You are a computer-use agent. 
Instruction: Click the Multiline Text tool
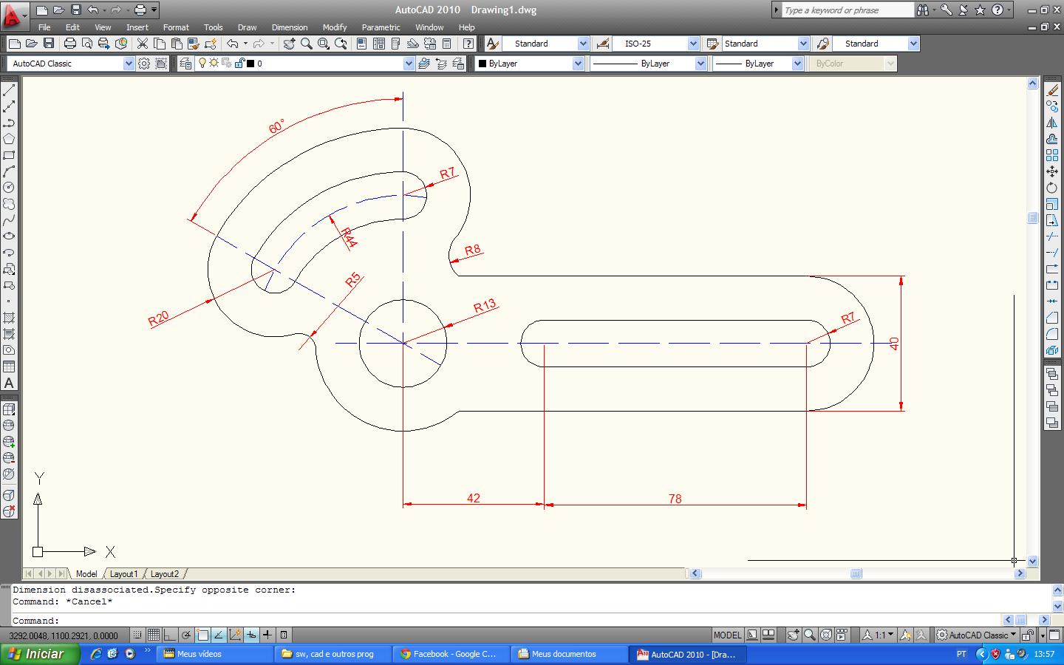coord(10,383)
